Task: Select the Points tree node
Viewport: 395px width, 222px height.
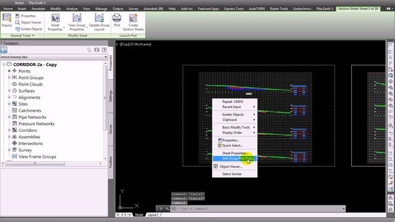Action: (x=24, y=72)
